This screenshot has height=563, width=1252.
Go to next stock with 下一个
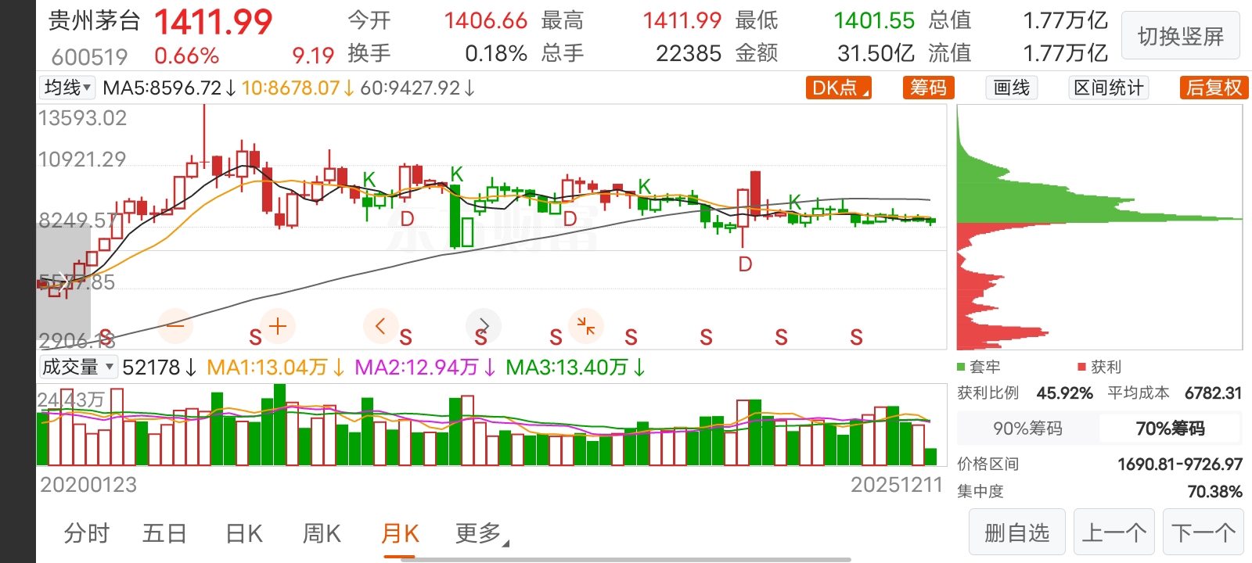coord(1203,533)
